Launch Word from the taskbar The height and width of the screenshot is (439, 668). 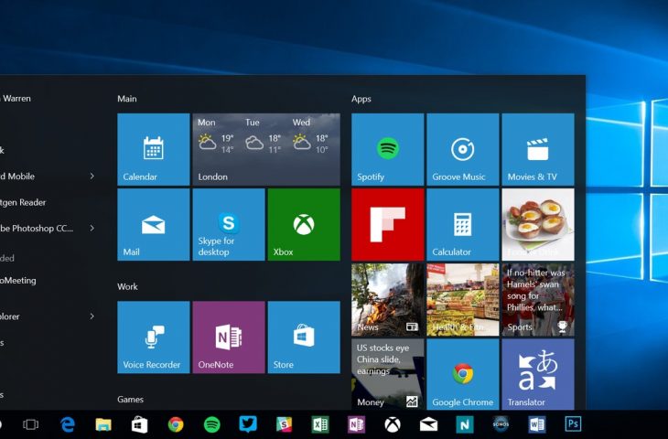pyautogui.click(x=537, y=424)
